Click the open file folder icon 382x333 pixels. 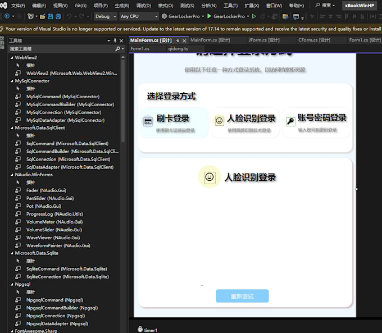[42, 16]
